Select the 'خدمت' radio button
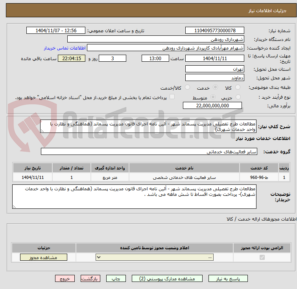The height and width of the screenshot is (289, 297). pyautogui.click(x=215, y=87)
